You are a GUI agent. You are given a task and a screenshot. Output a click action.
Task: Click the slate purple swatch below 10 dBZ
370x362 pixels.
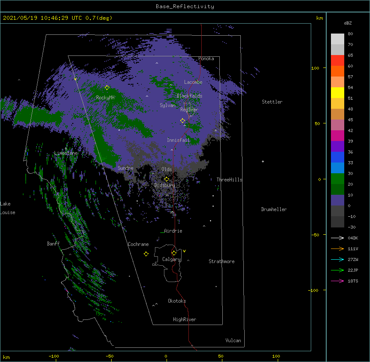pos(337,200)
